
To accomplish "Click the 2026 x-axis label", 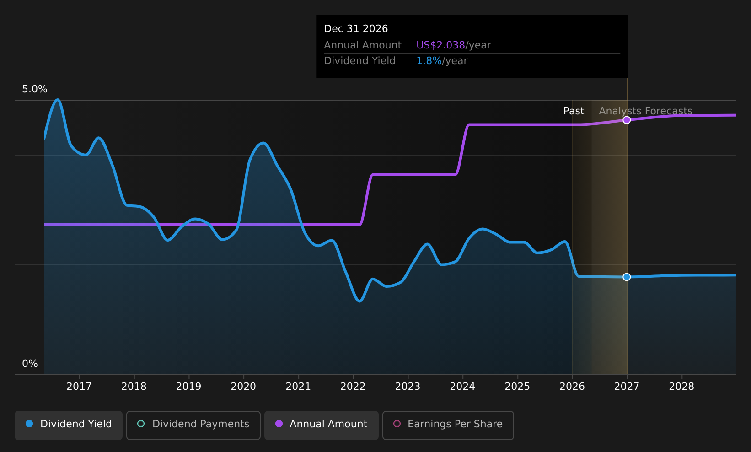I will click(572, 387).
